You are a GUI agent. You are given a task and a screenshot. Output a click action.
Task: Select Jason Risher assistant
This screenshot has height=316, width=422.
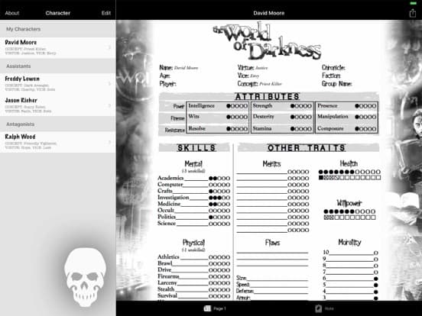coord(58,105)
